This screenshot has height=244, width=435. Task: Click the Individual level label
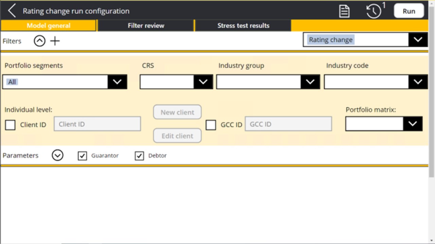[28, 109]
